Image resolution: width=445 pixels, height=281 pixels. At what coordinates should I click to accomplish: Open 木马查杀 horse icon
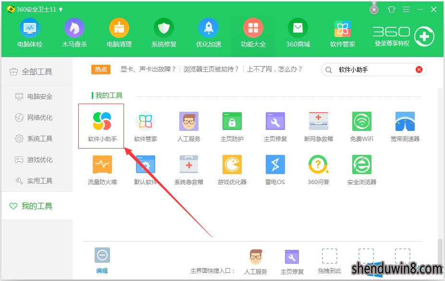pyautogui.click(x=74, y=28)
